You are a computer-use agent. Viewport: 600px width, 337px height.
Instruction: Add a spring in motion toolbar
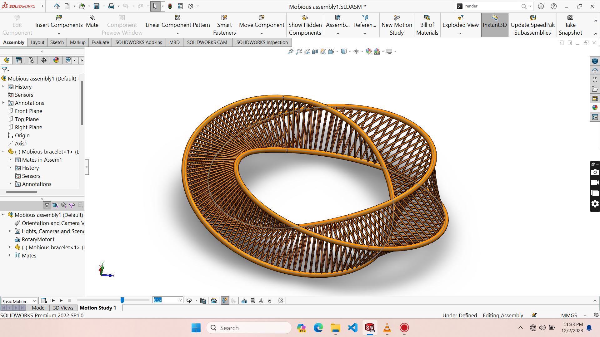point(253,301)
